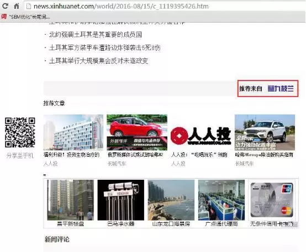Open the hospital building article thumbnail

73,132
